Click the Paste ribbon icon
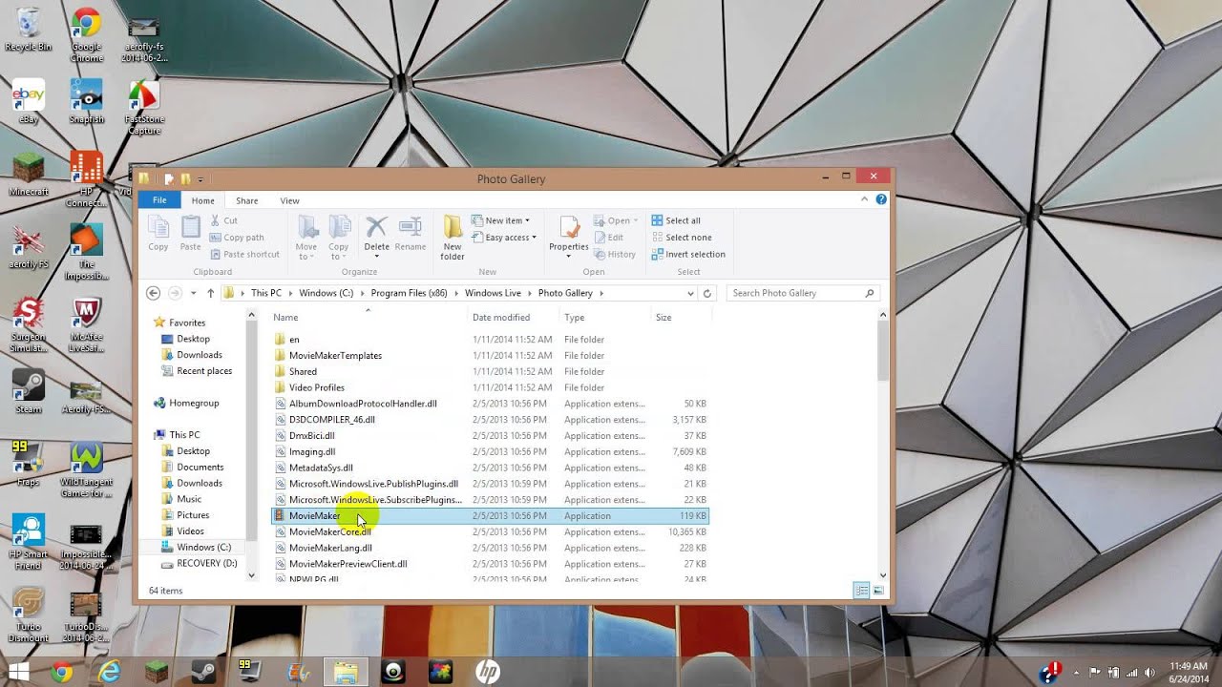The image size is (1222, 687). pos(191,234)
